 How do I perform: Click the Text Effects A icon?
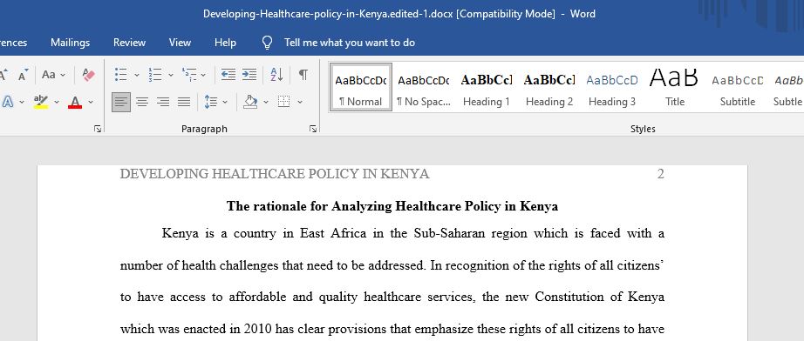click(7, 102)
